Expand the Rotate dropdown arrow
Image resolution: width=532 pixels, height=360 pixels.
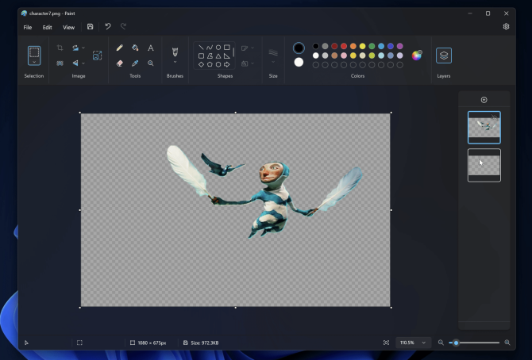click(83, 48)
